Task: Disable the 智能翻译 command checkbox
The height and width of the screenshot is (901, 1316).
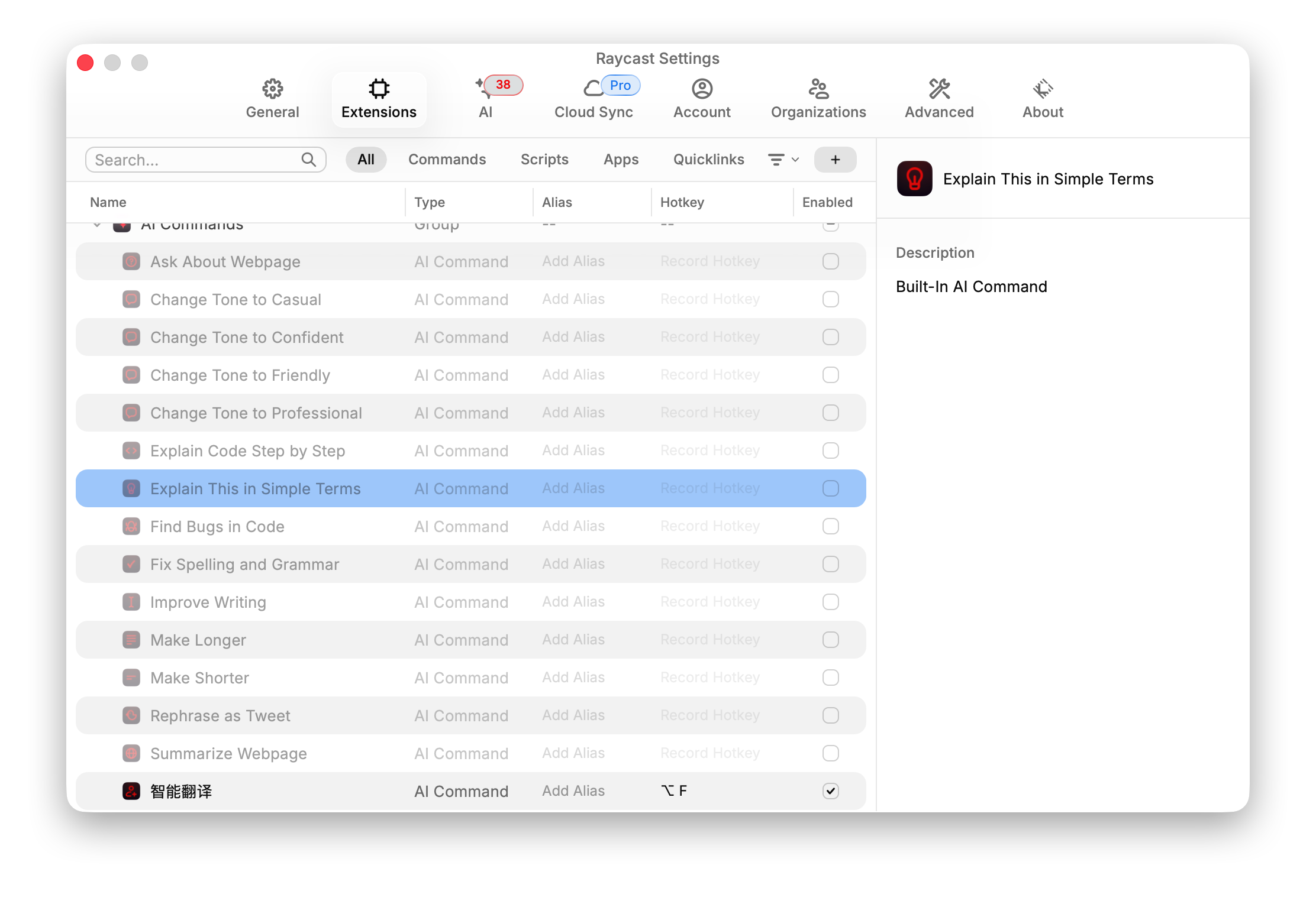Action: 831,791
